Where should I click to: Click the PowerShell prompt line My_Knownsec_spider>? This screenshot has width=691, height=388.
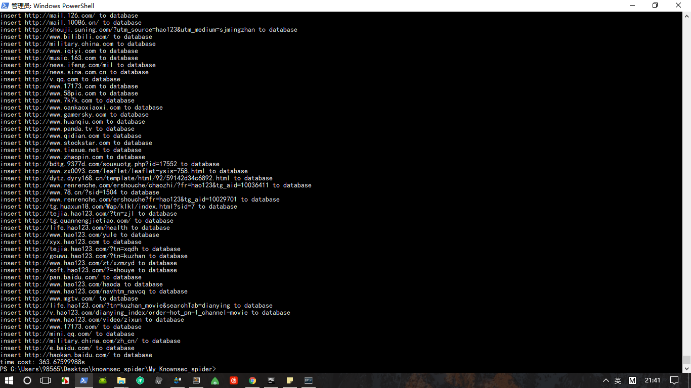pos(108,369)
